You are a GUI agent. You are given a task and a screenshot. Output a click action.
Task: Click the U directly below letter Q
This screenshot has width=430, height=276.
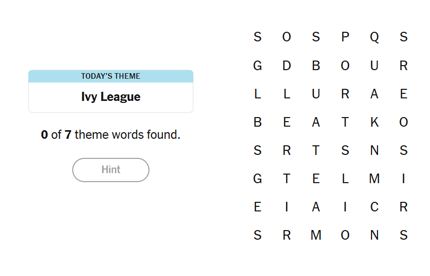pos(374,66)
